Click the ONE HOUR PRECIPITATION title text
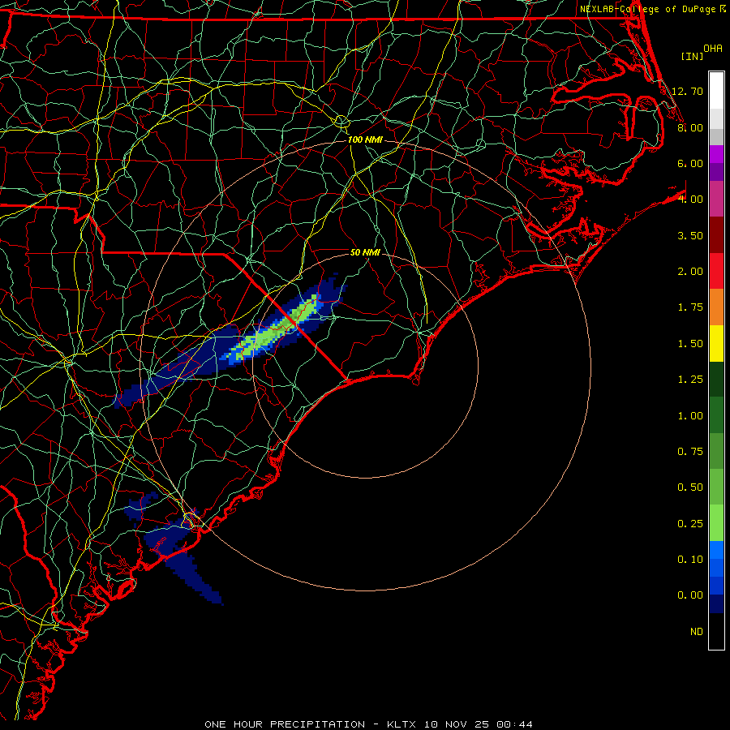Image resolution: width=730 pixels, height=730 pixels. pyautogui.click(x=285, y=724)
